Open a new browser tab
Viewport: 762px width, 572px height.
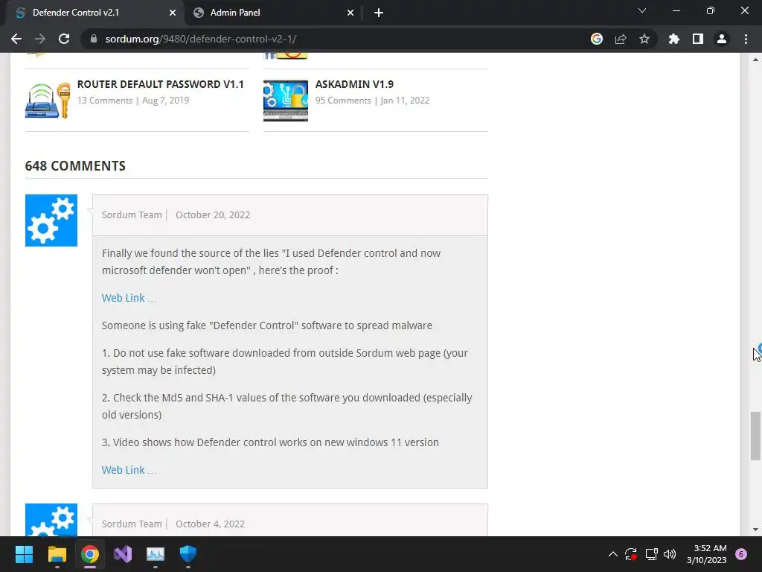(379, 13)
